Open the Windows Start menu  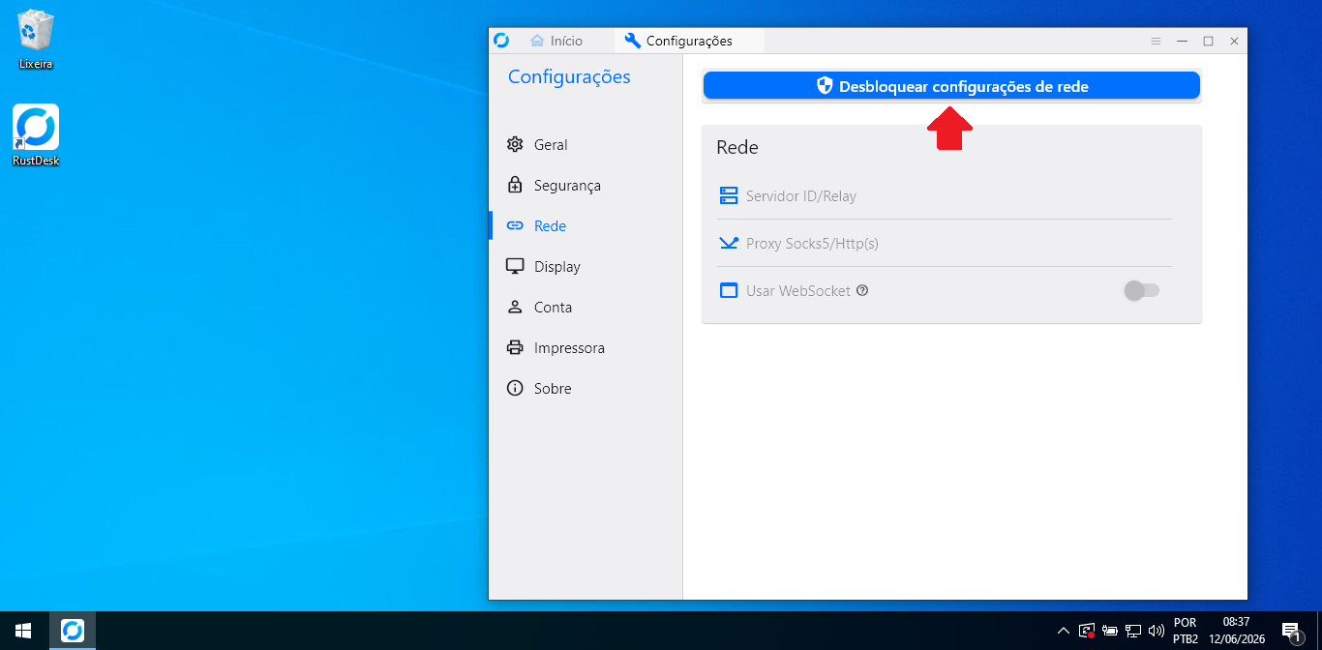[x=23, y=631]
